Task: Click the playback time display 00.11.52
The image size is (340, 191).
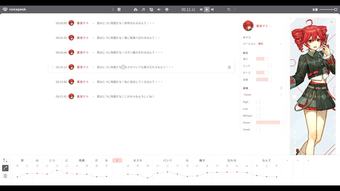Action: point(188,10)
